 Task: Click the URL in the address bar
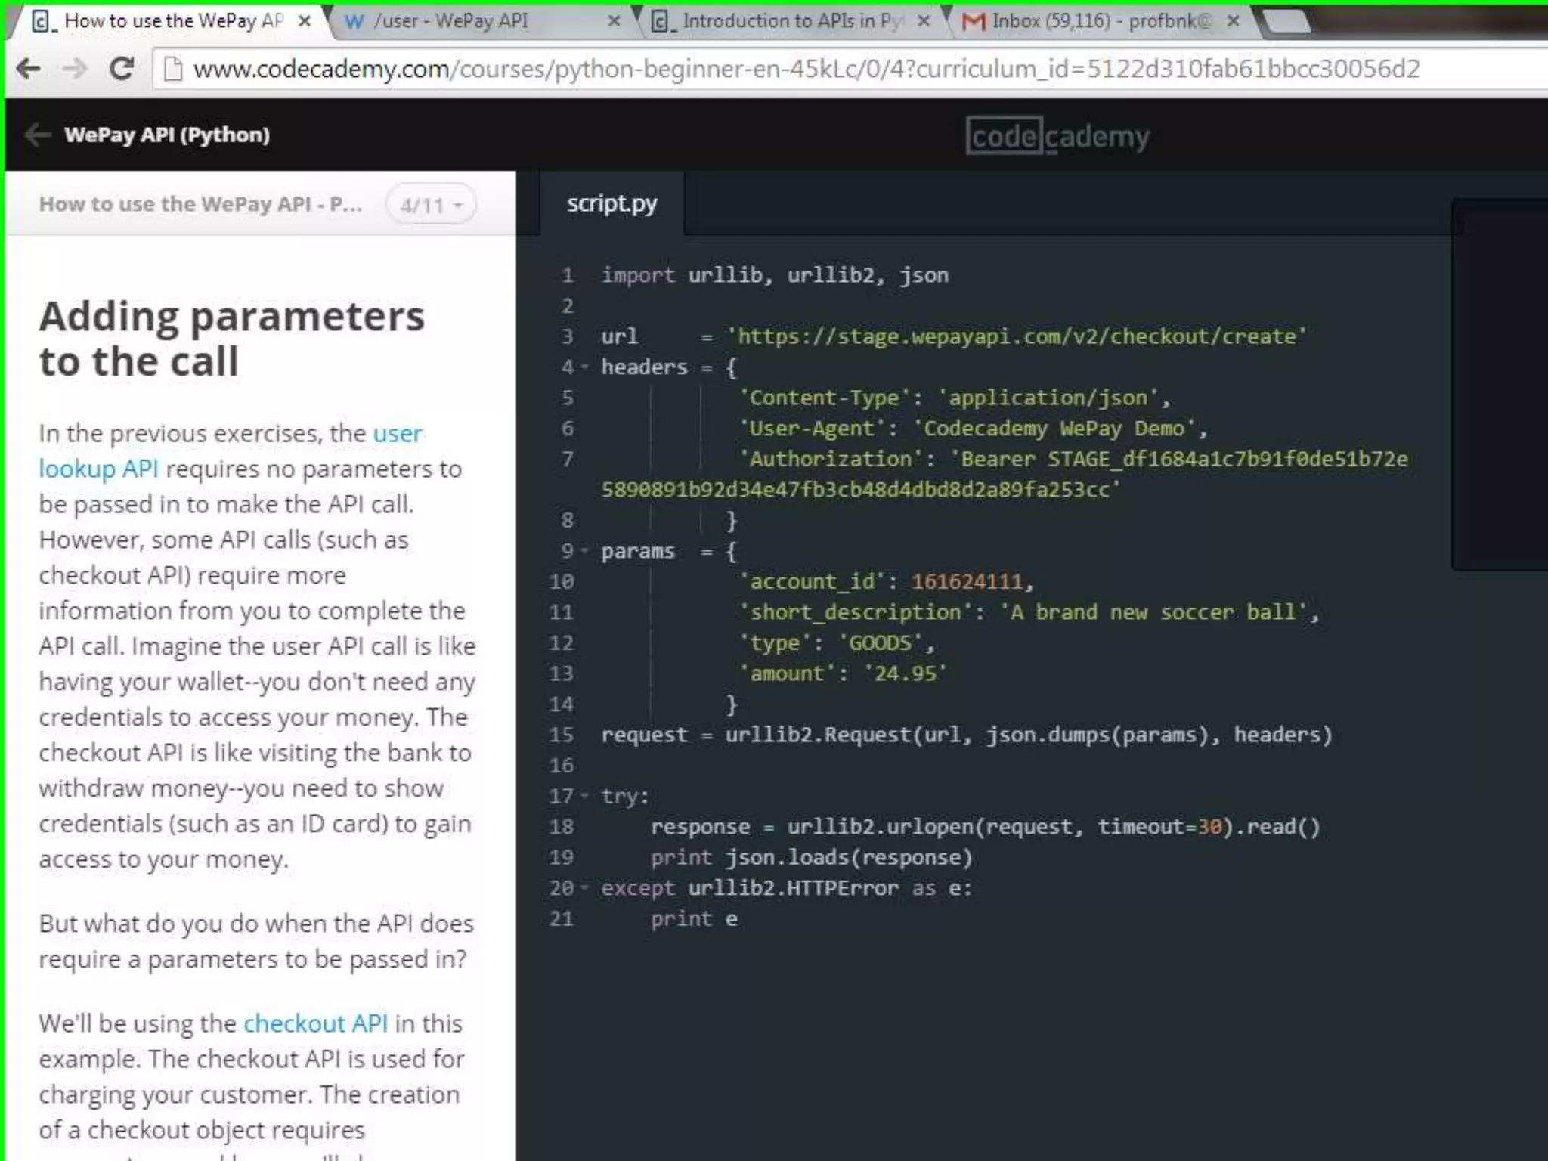(x=807, y=69)
